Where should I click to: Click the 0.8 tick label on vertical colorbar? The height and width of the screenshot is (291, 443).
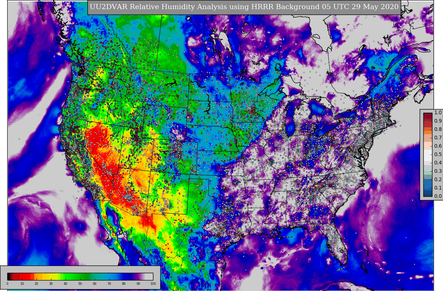pos(438,129)
